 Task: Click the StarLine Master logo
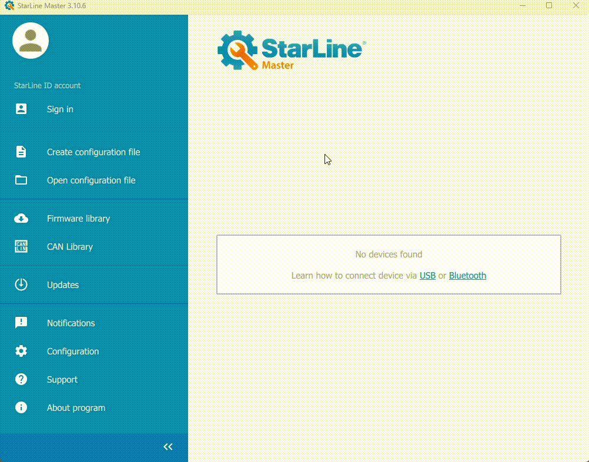tap(292, 51)
